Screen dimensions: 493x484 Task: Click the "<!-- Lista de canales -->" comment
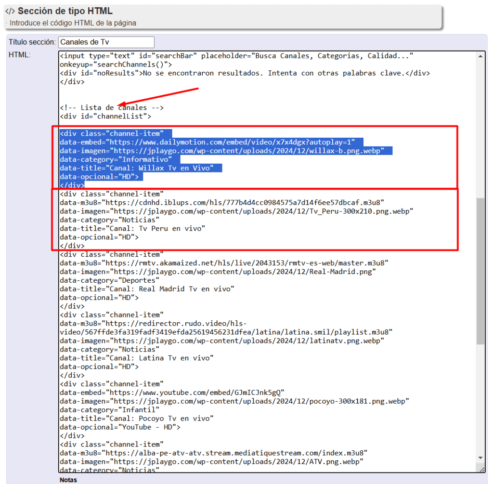(x=112, y=108)
